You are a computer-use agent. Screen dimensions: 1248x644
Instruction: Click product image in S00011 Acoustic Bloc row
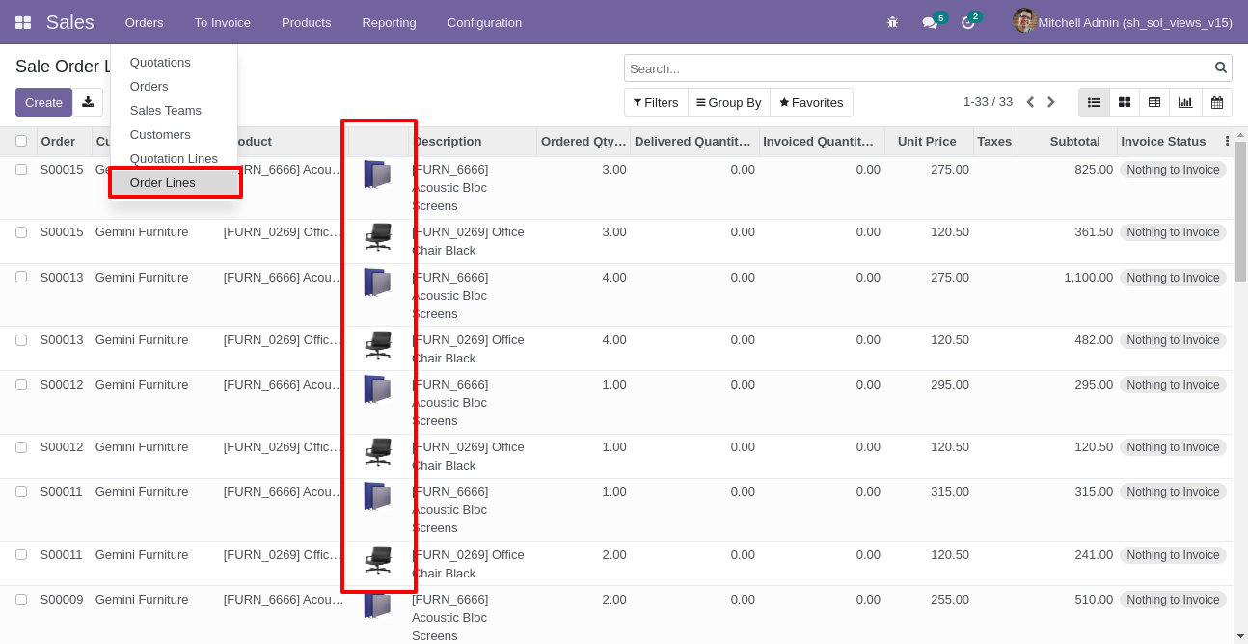pos(377,496)
